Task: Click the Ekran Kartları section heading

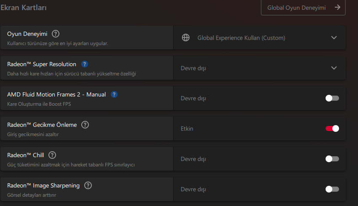Action: pos(24,8)
